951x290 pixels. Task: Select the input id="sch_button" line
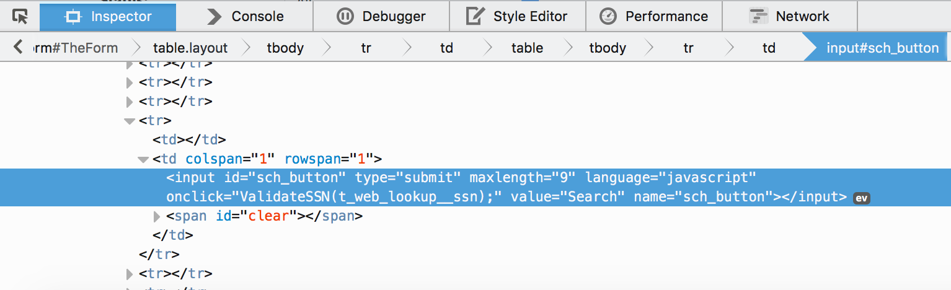pos(475,187)
